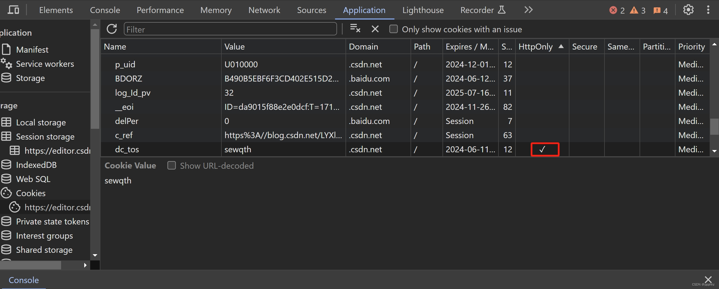Switch to the Sources tab
The height and width of the screenshot is (289, 719).
pyautogui.click(x=311, y=10)
